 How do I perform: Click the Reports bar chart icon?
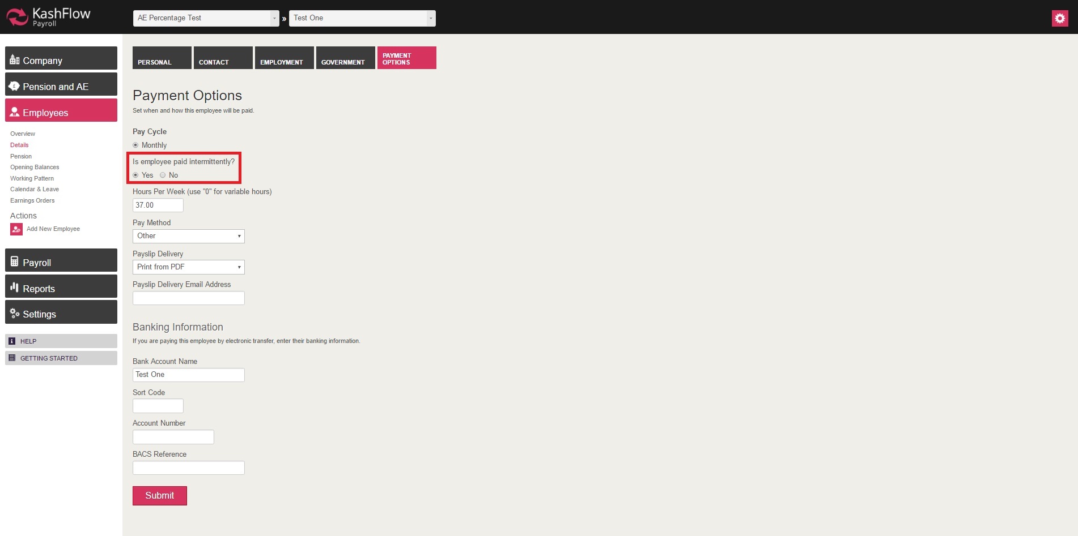pos(15,288)
